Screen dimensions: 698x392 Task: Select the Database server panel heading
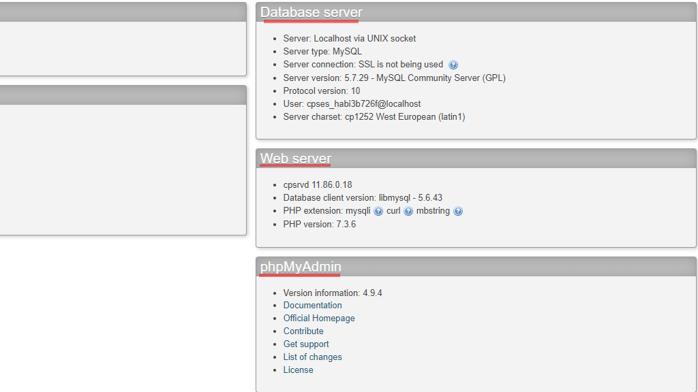click(x=311, y=12)
